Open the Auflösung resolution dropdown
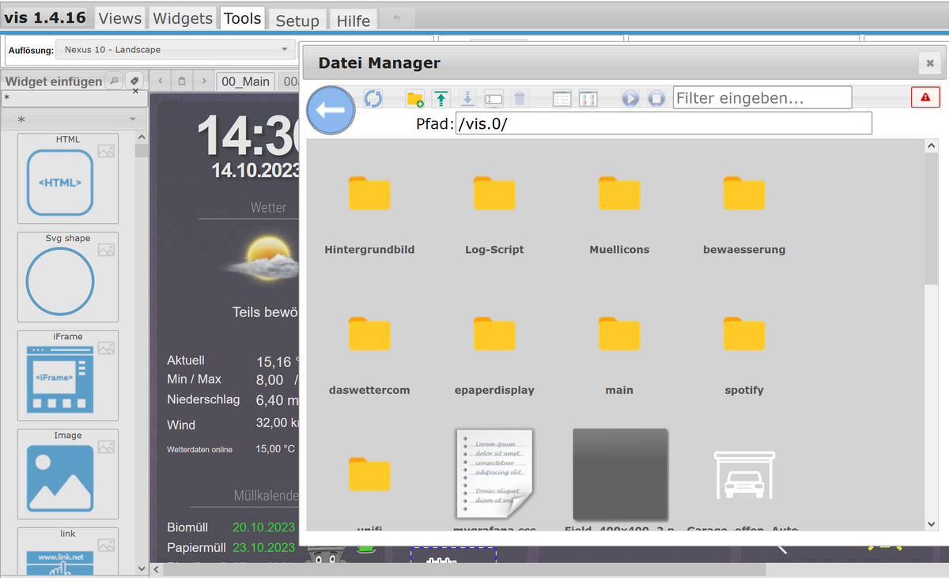This screenshot has height=578, width=949. tap(176, 50)
